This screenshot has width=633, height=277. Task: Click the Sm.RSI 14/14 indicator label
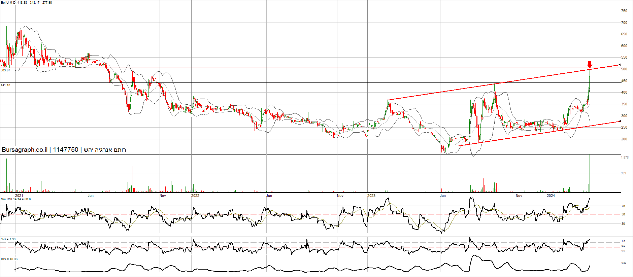[16, 199]
